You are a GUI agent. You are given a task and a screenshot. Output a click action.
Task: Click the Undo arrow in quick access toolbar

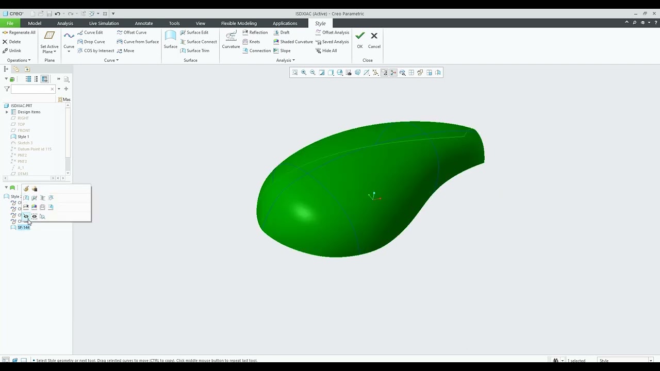[x=57, y=13]
